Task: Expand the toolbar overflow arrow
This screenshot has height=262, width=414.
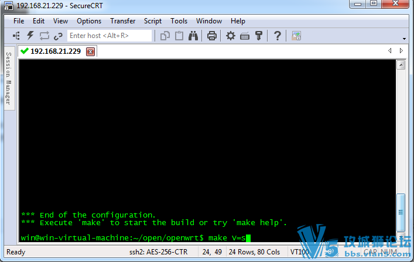Action: pyautogui.click(x=404, y=39)
